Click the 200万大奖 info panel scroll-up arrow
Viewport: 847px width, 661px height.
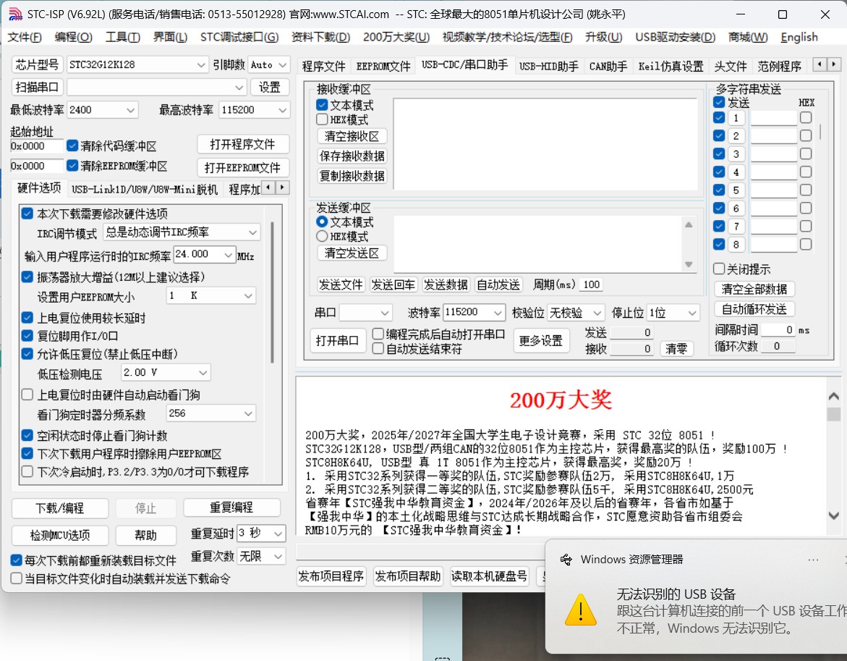(834, 396)
